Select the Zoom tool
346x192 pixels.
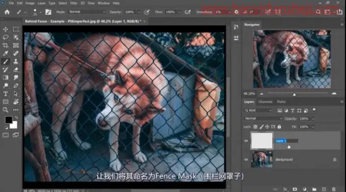pyautogui.click(x=5, y=109)
